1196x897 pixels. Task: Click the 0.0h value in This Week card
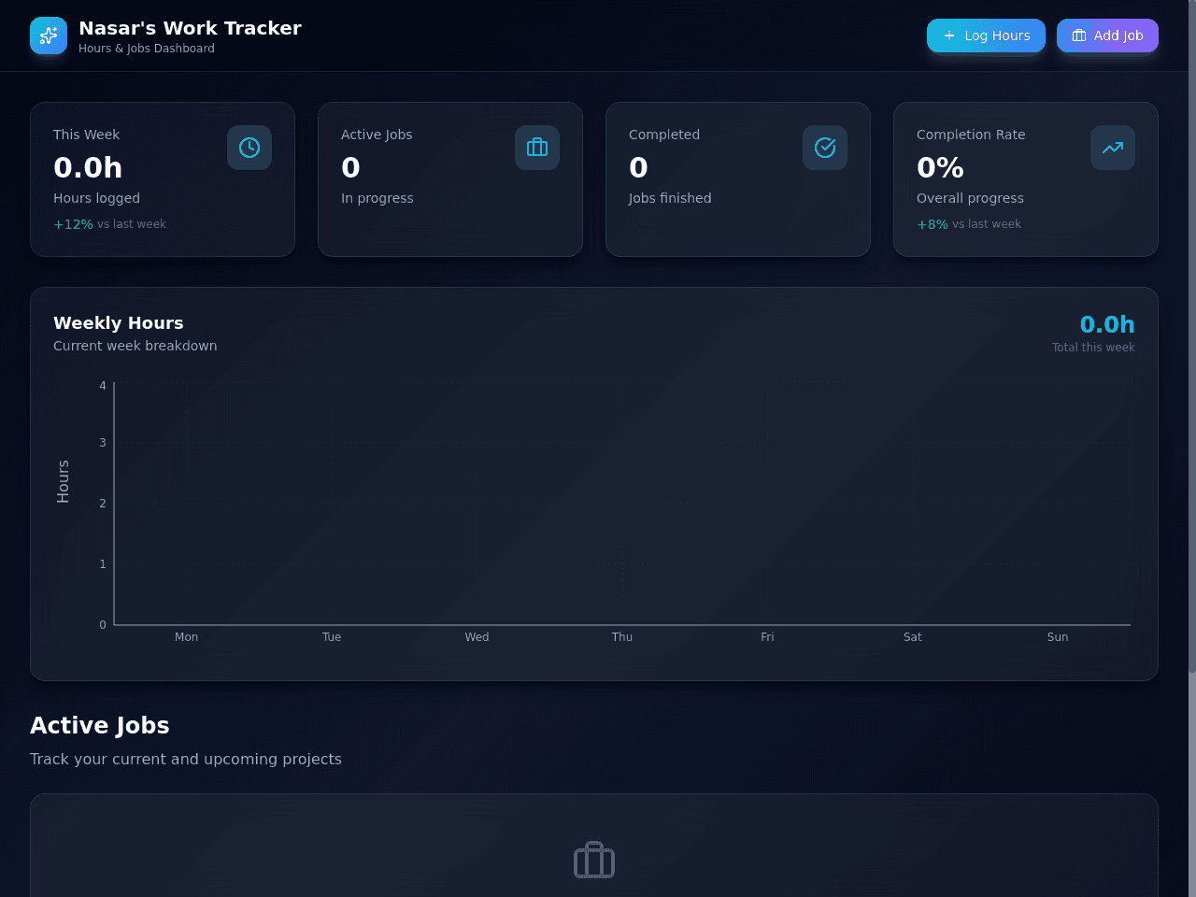[x=88, y=167]
